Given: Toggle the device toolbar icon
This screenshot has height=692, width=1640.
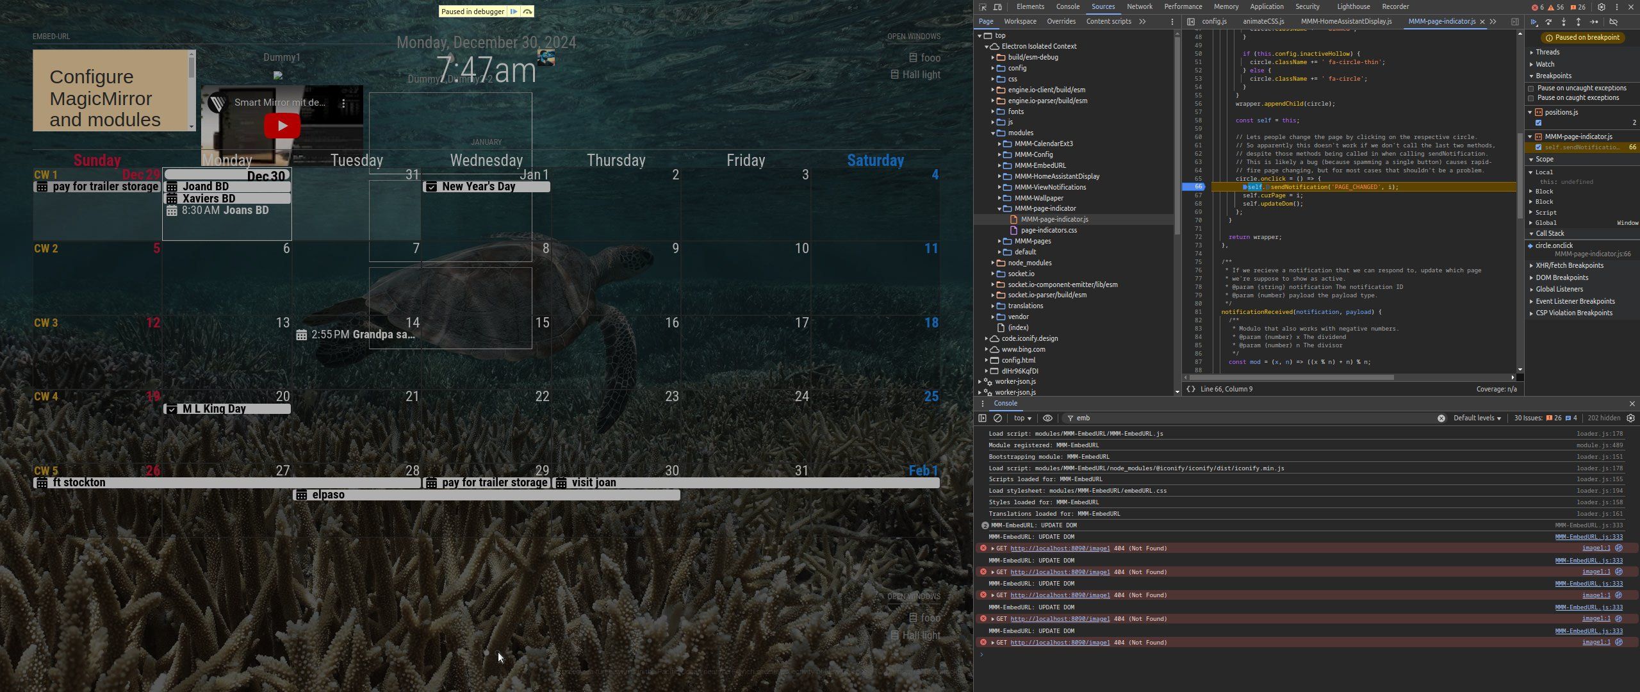Looking at the screenshot, I should pyautogui.click(x=997, y=7).
